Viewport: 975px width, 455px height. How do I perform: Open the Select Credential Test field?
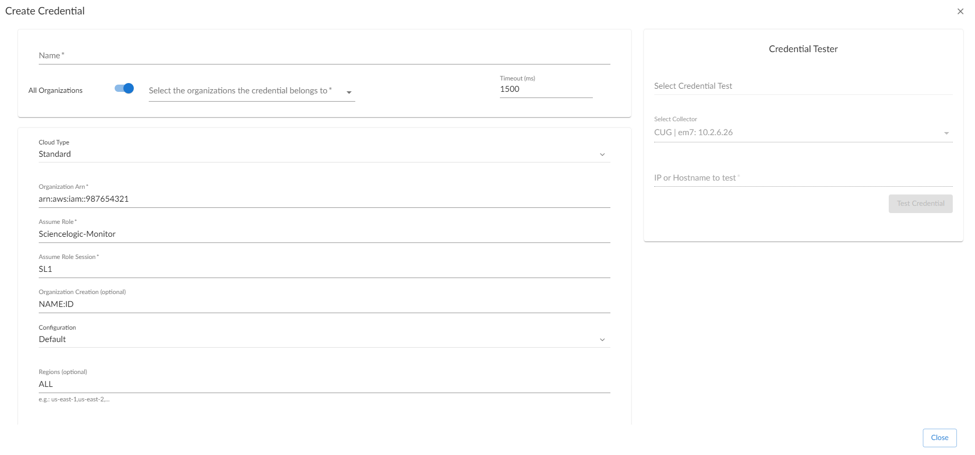coord(803,86)
